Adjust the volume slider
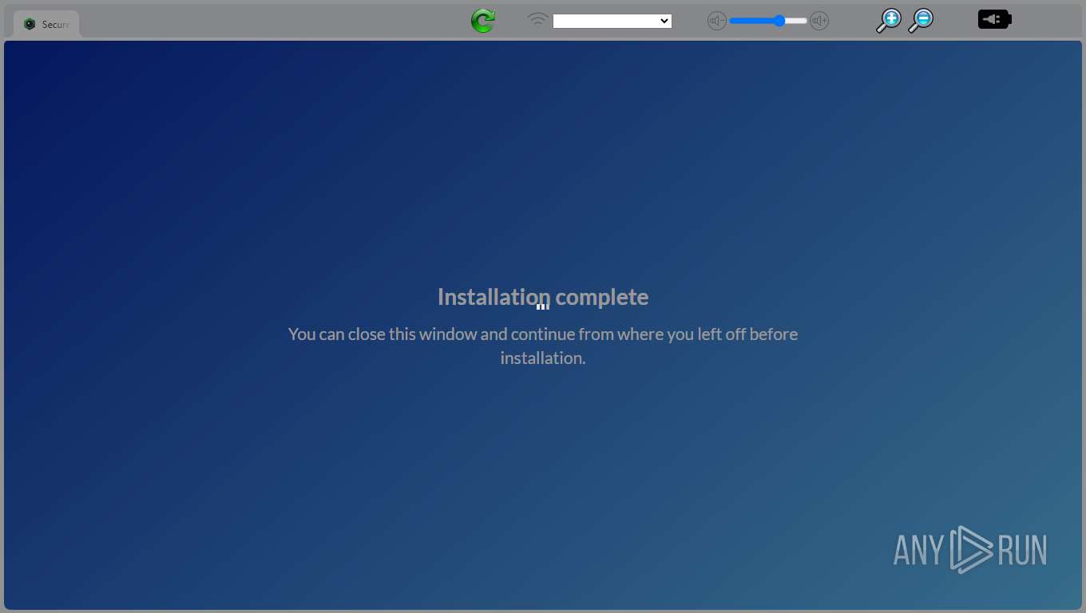 click(768, 21)
